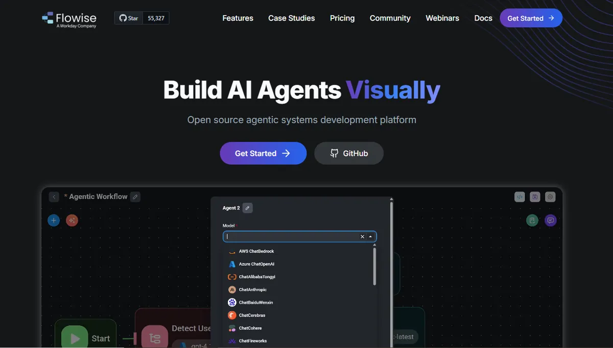613x348 pixels.
Task: Click Get Started in the header
Action: pos(531,18)
